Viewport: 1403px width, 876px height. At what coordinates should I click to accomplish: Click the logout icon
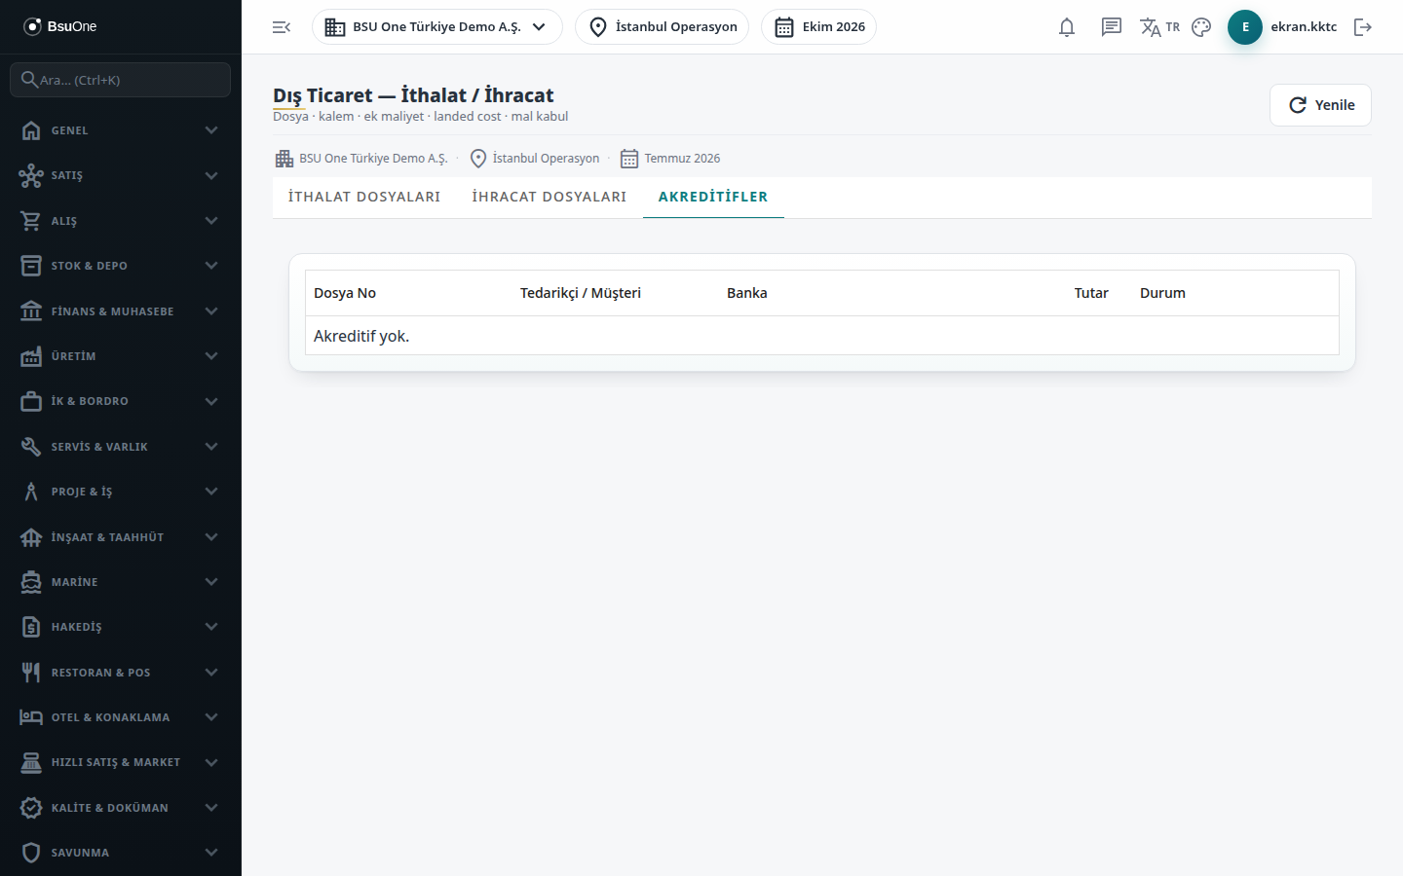click(1363, 27)
